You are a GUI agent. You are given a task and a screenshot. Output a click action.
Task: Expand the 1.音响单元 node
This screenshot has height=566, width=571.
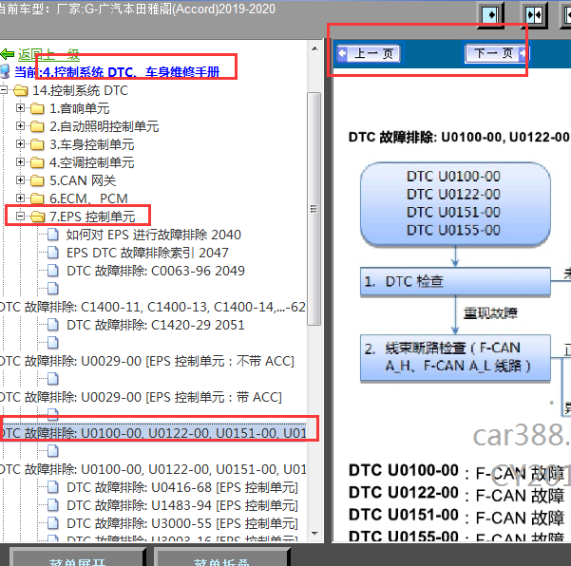pos(20,107)
